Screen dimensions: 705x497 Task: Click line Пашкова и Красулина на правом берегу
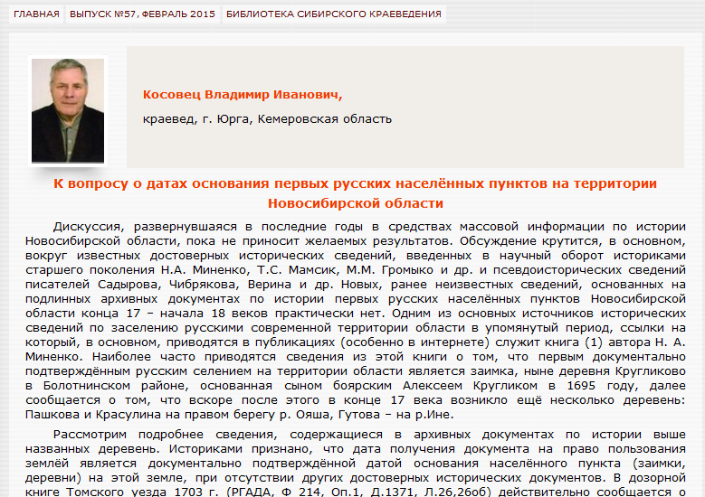[239, 415]
